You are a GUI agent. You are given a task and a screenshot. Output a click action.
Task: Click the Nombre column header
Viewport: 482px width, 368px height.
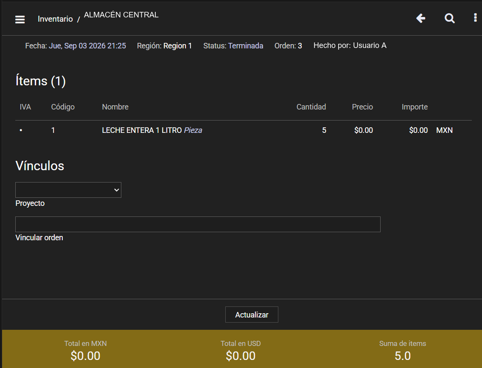tap(115, 107)
